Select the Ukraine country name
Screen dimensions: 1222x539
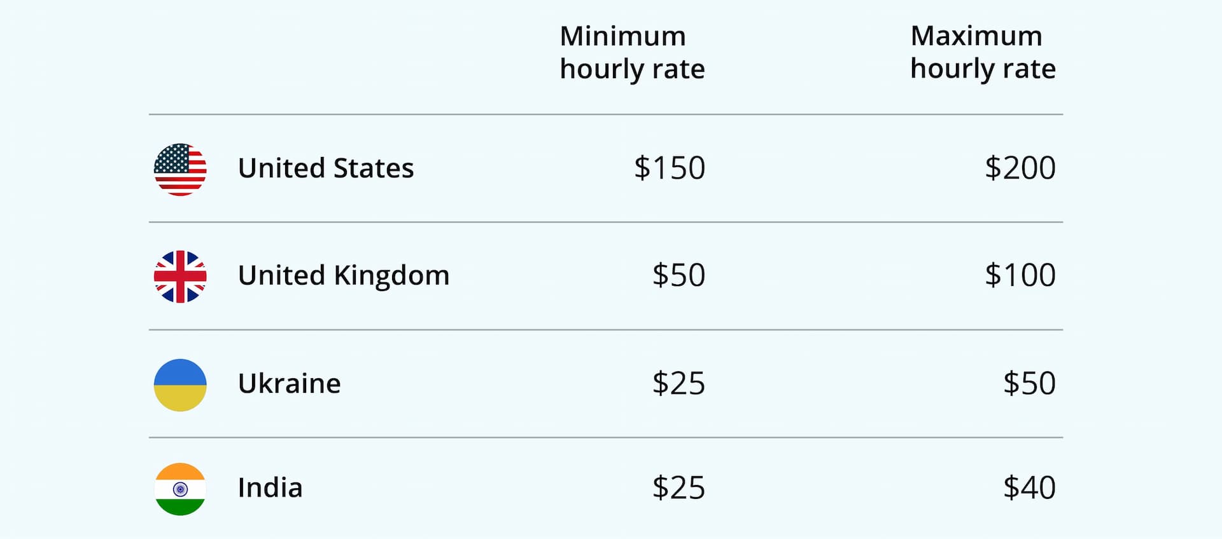point(290,383)
